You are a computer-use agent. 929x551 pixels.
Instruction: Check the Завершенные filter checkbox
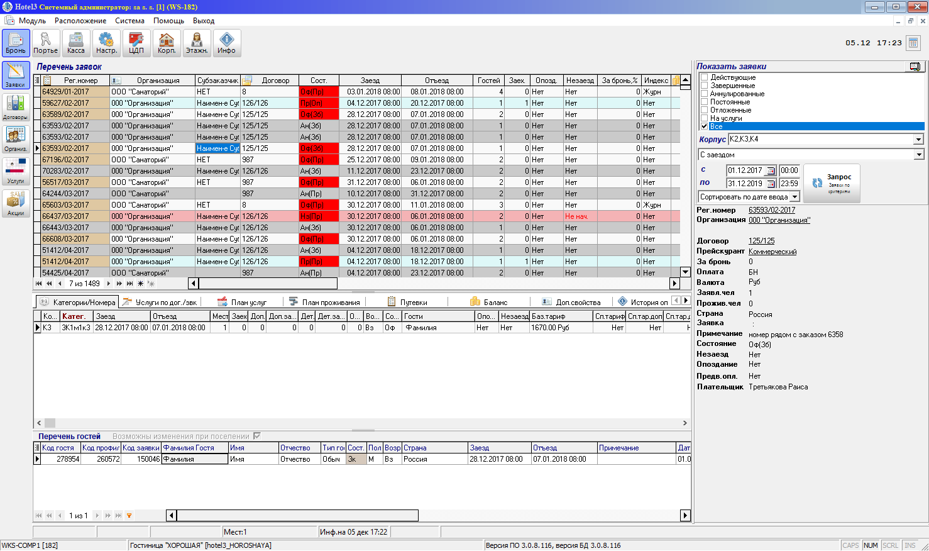tap(704, 86)
